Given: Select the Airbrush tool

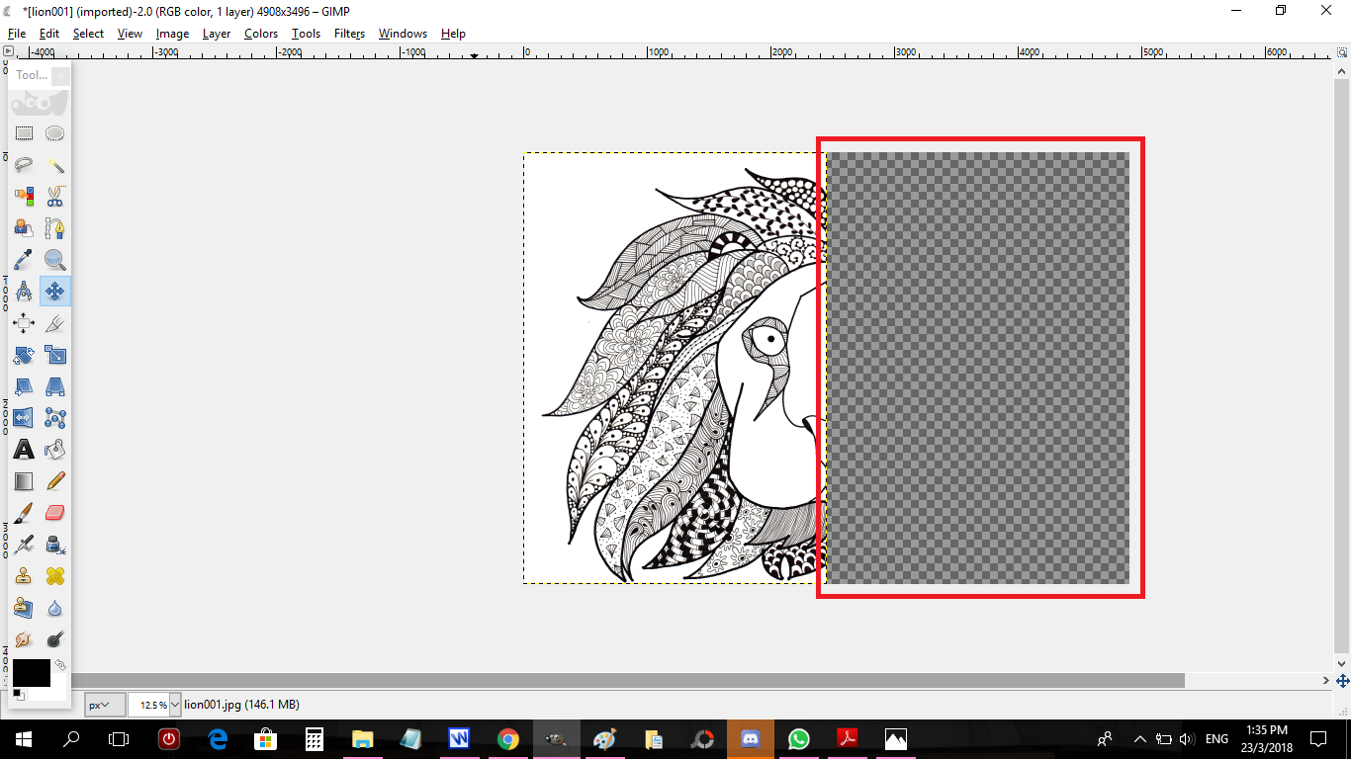Looking at the screenshot, I should (24, 545).
